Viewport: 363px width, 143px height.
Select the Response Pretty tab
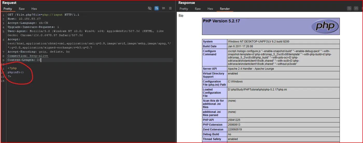pyautogui.click(x=184, y=9)
